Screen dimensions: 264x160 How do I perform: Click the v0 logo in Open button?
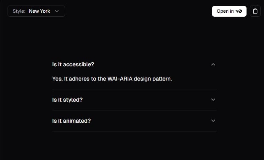239,11
